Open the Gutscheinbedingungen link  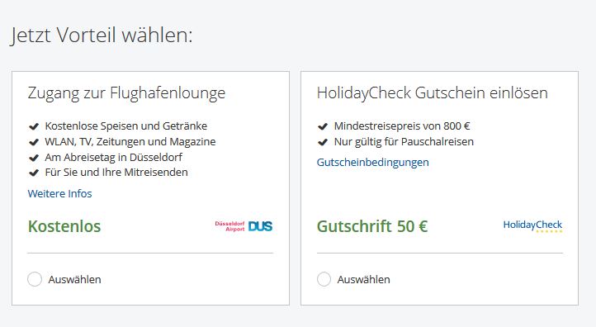tap(372, 163)
